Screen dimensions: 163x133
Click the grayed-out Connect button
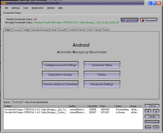tap(130, 21)
